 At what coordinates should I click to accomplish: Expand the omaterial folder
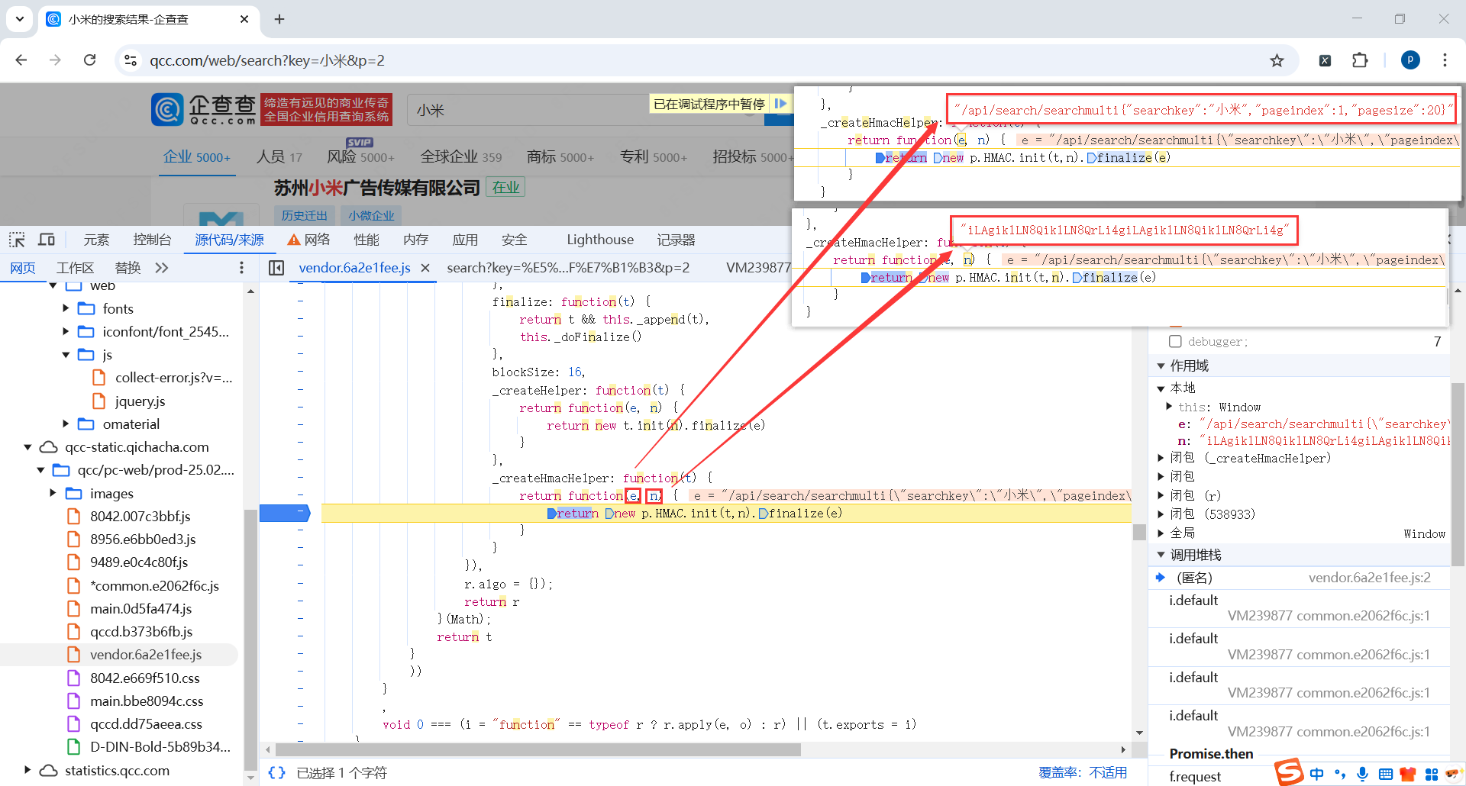66,424
